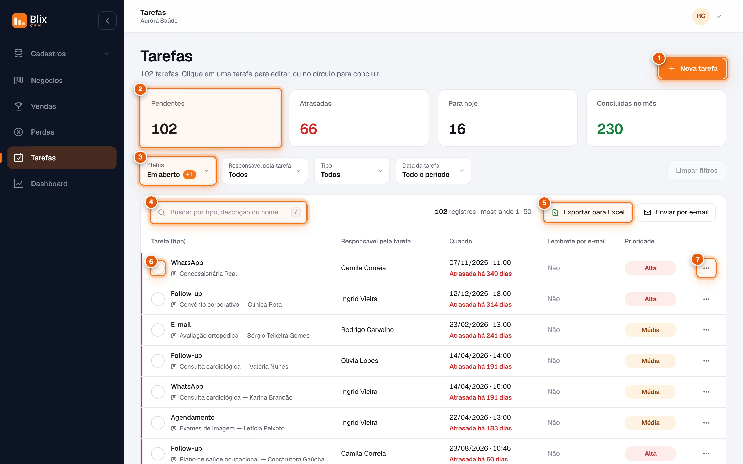Select the Concluídas no mês card
This screenshot has height=464, width=743.
click(656, 118)
